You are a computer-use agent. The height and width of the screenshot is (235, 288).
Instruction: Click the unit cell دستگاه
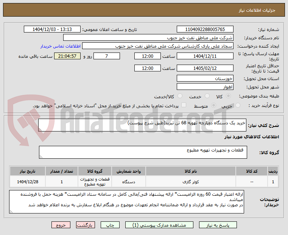129,182
